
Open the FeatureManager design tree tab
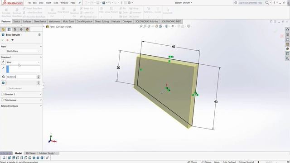(3, 29)
